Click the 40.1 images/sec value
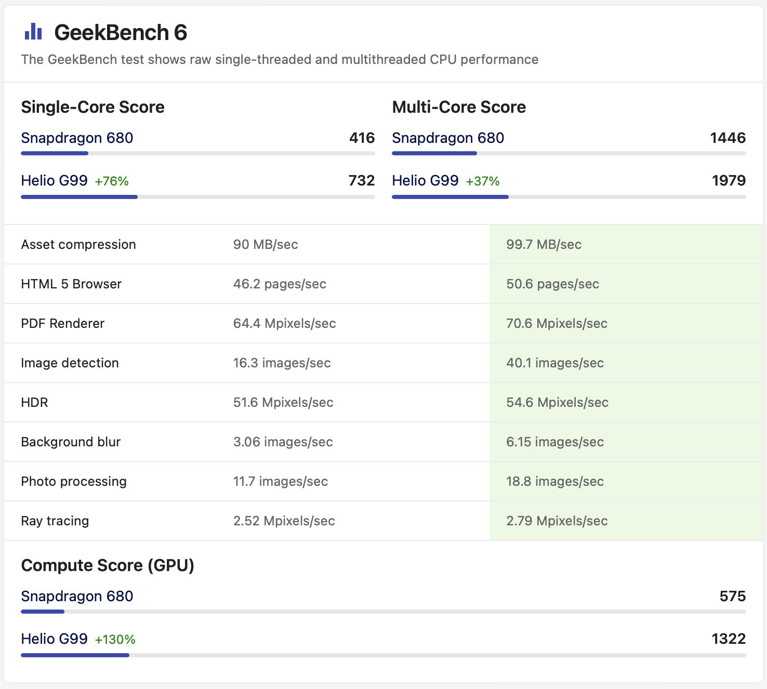The image size is (767, 689). click(x=555, y=363)
